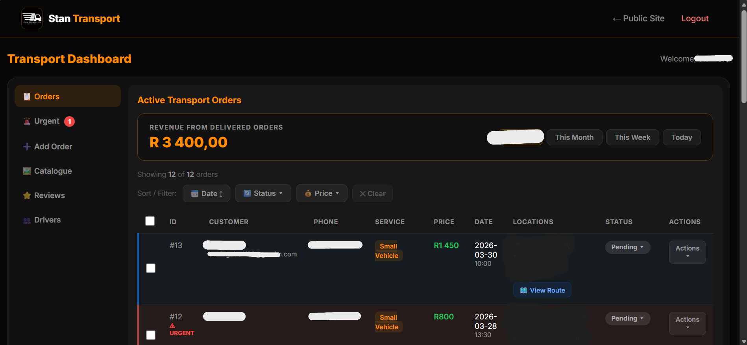Click the Orders clipboard icon in sidebar
The width and height of the screenshot is (747, 345).
(x=27, y=96)
